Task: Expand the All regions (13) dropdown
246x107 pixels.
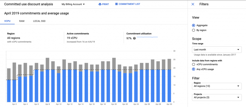Action: click(217, 86)
